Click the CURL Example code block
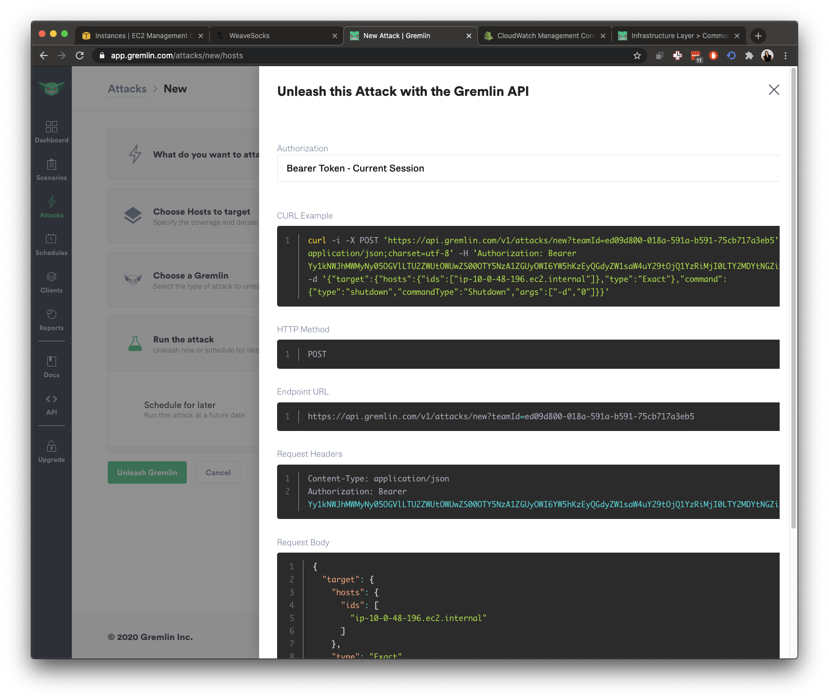This screenshot has height=700, width=829. (528, 266)
